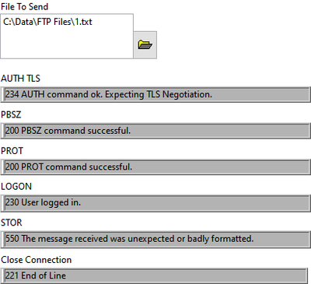Click the text '1.txt' in file path
311x284 pixels.
(x=83, y=22)
